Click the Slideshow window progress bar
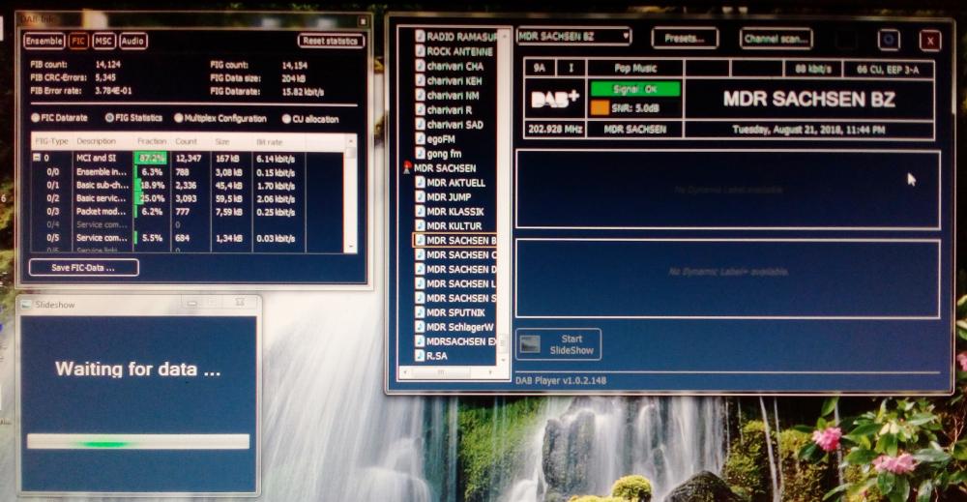967x502 pixels. point(138,442)
